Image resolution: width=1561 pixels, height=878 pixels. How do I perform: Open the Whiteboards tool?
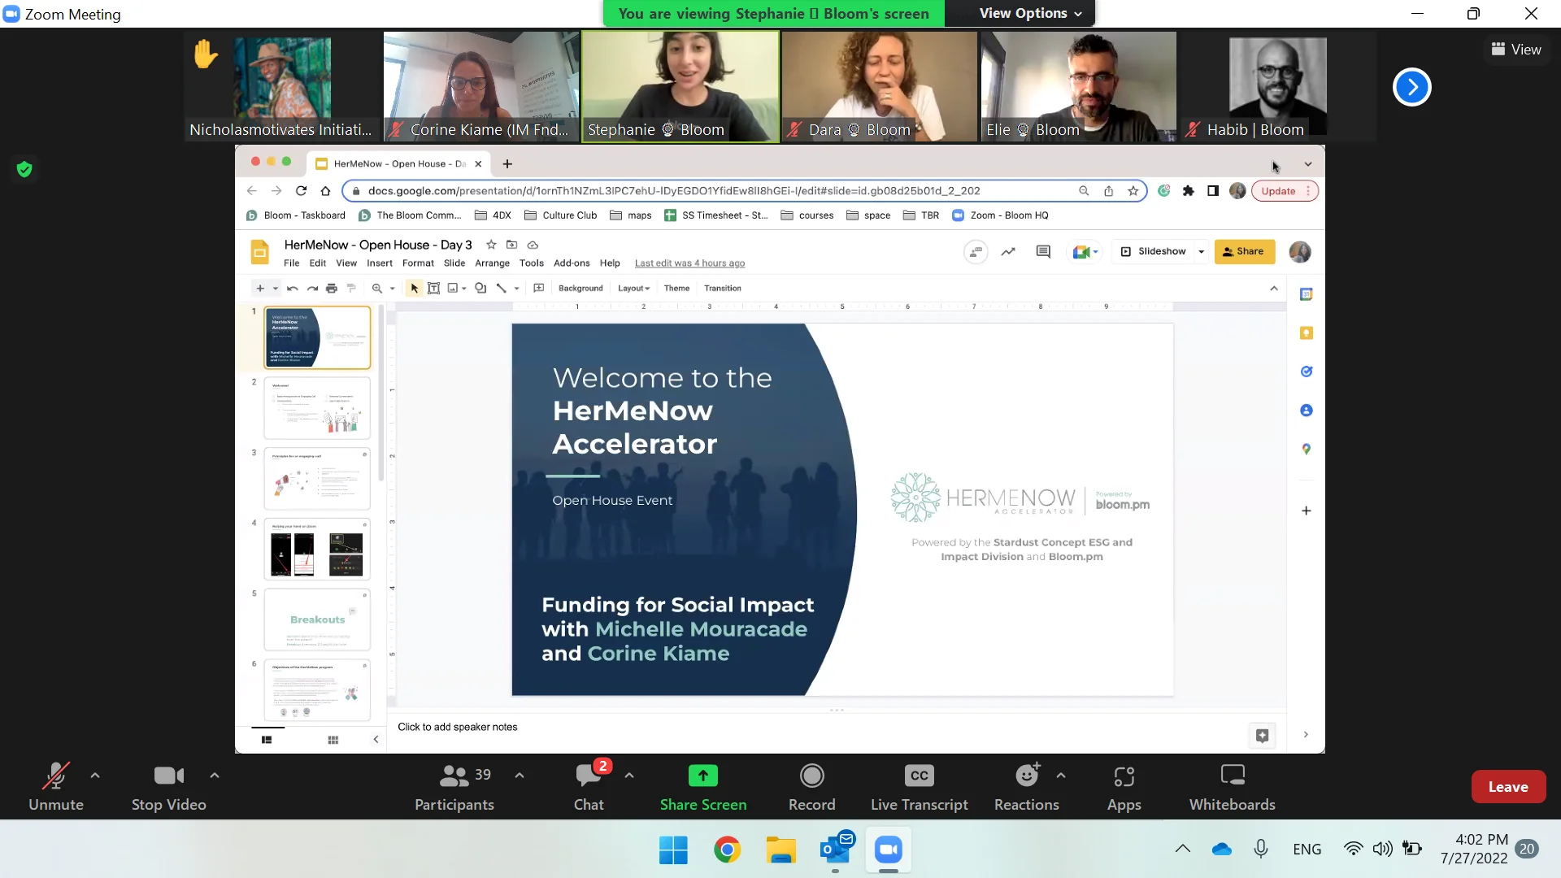tap(1232, 776)
